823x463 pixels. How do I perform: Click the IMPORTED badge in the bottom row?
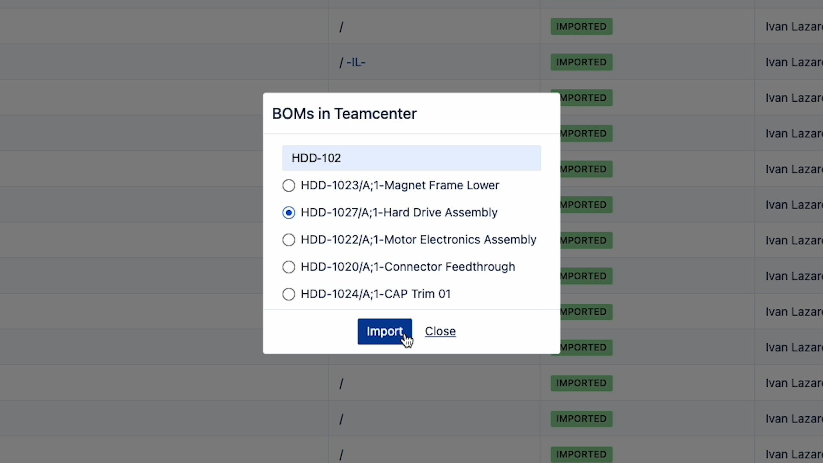click(x=581, y=454)
